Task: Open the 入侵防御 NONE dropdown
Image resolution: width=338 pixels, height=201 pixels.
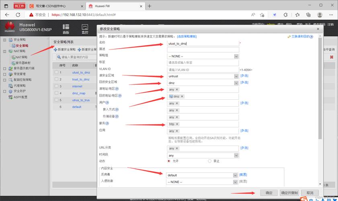Action: click(235, 182)
